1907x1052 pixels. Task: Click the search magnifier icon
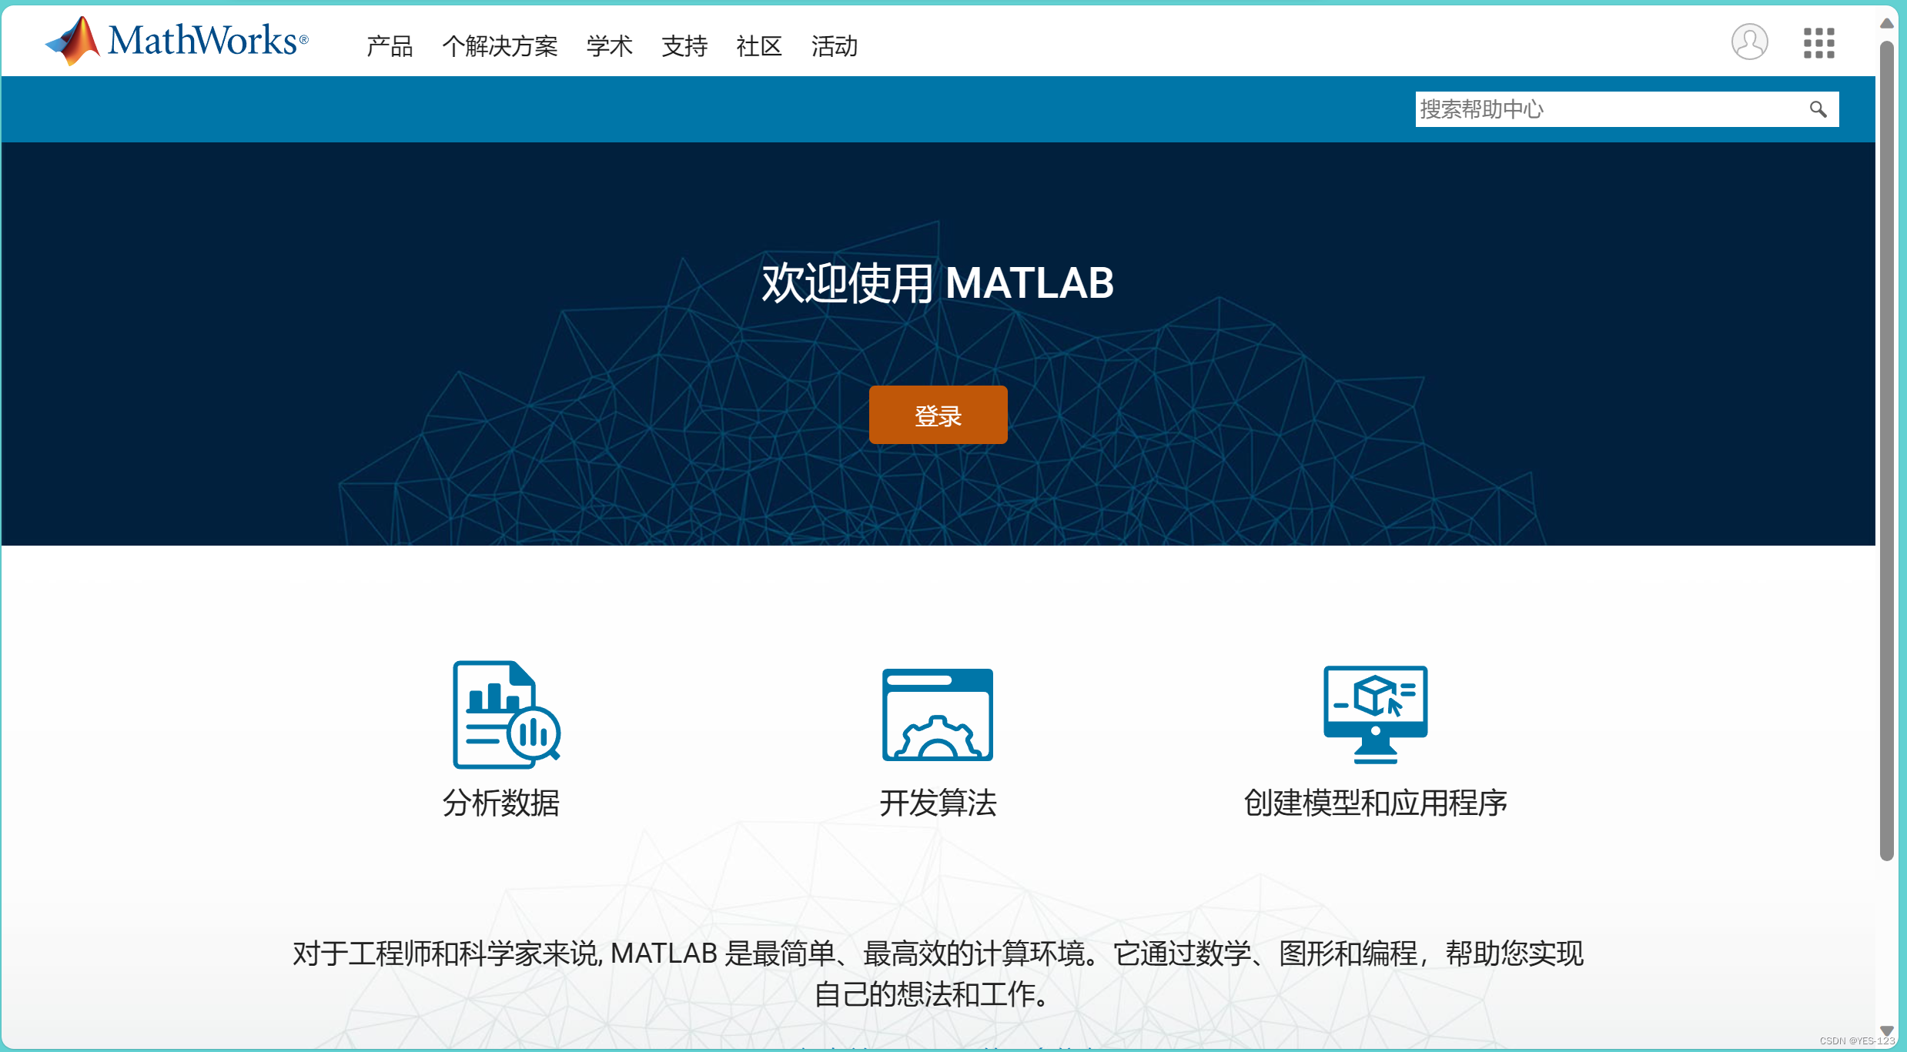[x=1818, y=109]
